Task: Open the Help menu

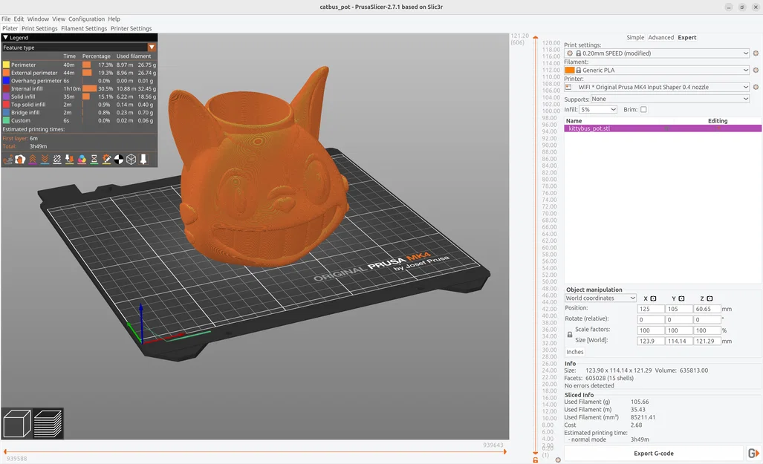Action: [114, 19]
